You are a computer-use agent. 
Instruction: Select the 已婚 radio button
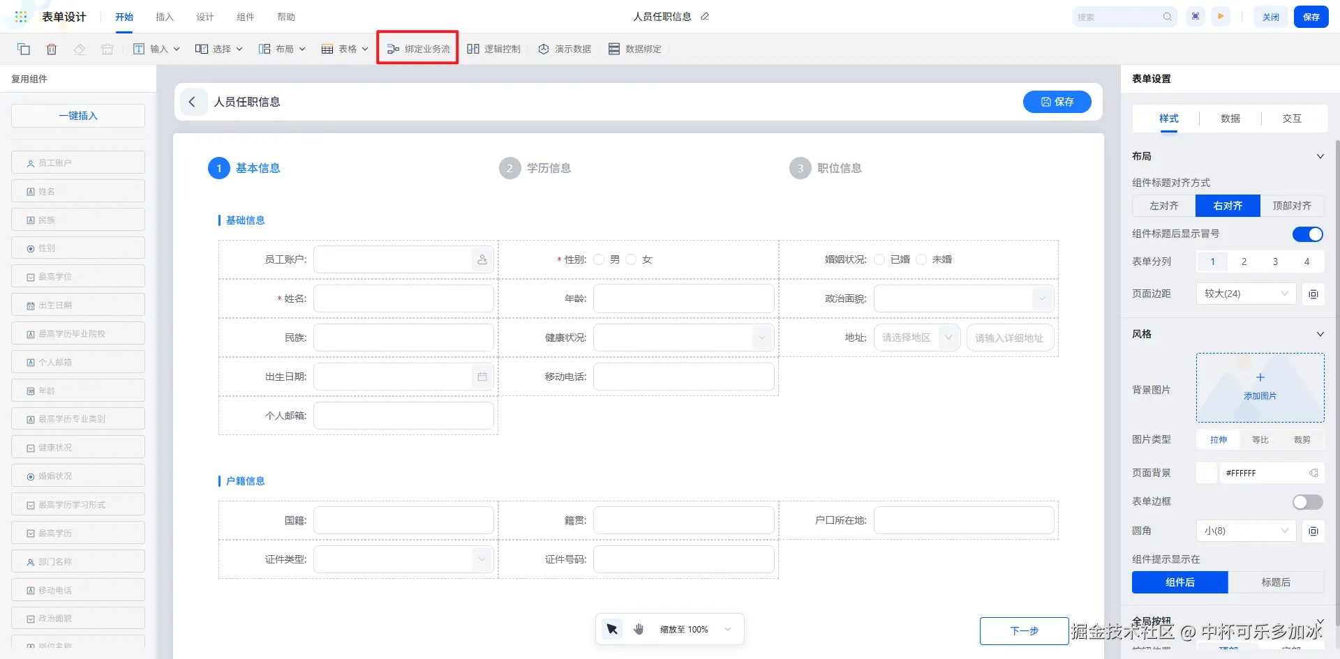[879, 259]
